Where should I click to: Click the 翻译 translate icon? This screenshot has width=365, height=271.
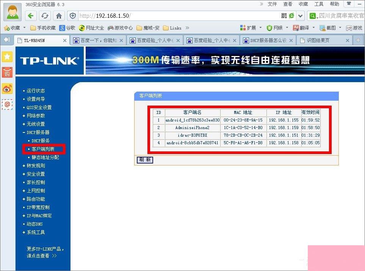click(x=296, y=28)
